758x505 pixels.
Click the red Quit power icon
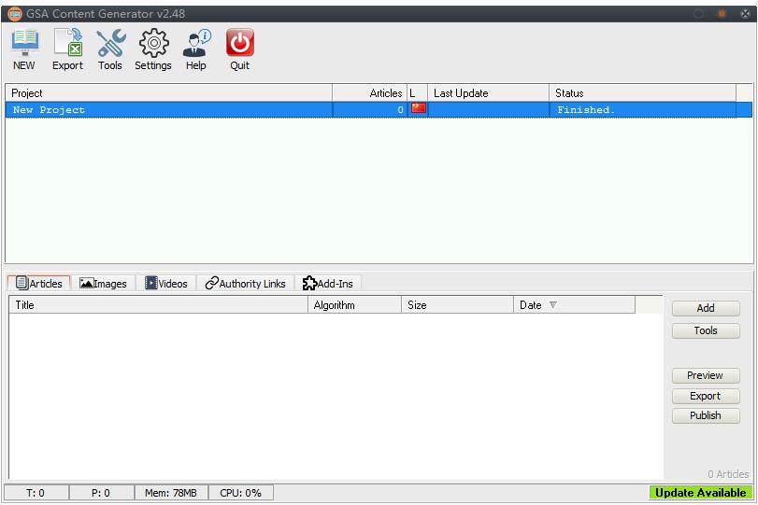240,49
